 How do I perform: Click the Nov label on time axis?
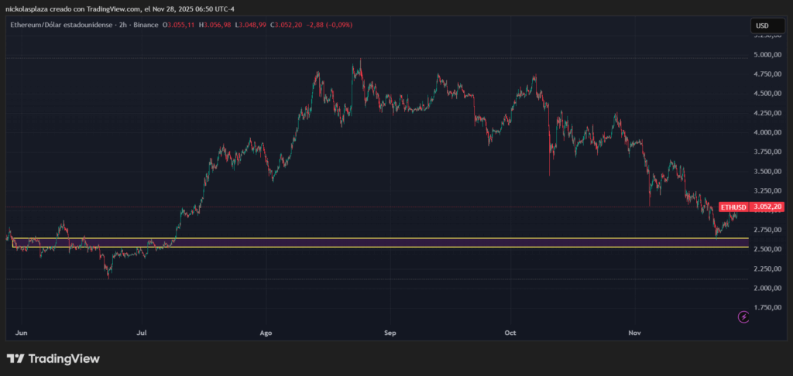[635, 333]
